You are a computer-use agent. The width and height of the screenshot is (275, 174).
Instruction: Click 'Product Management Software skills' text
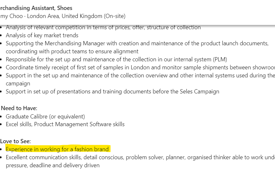pyautogui.click(x=79, y=125)
